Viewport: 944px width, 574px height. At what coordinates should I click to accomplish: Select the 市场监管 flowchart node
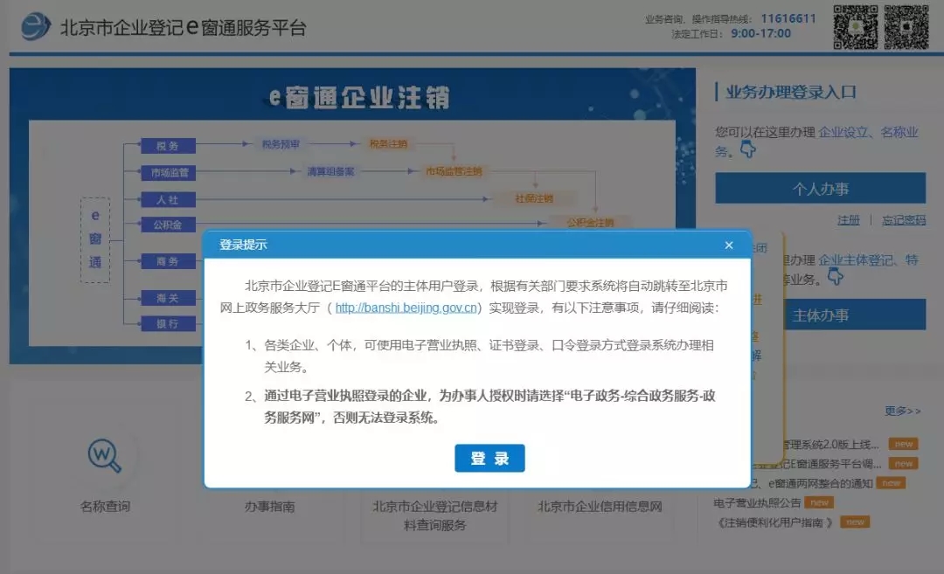point(169,172)
